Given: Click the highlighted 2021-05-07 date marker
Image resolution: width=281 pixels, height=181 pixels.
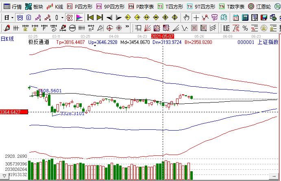Looking at the screenshot, I should point(163,37).
